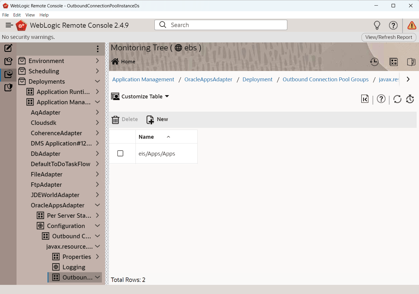
Task: Open the Customize Table dropdown arrow
Action: [167, 96]
